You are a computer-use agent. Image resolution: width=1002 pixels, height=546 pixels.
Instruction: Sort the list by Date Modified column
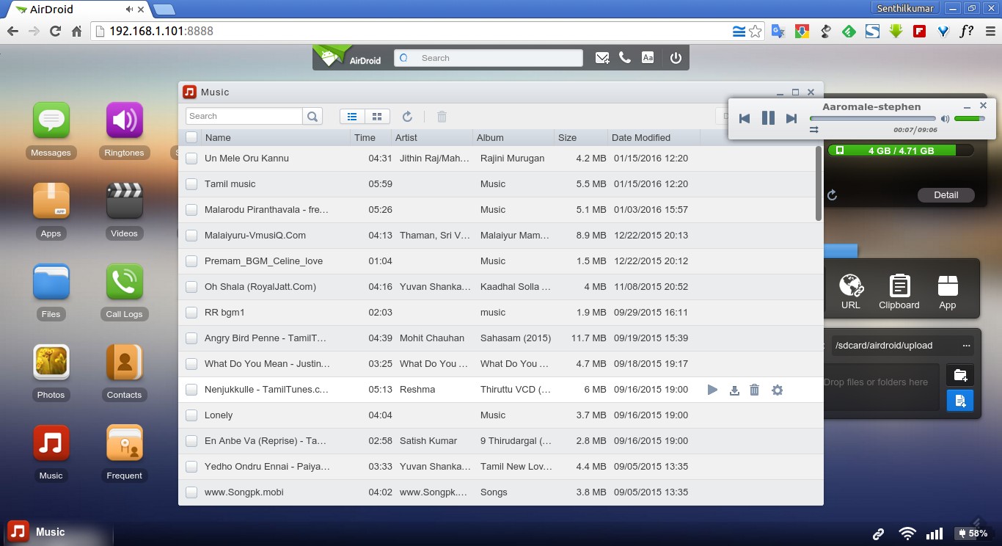(641, 137)
